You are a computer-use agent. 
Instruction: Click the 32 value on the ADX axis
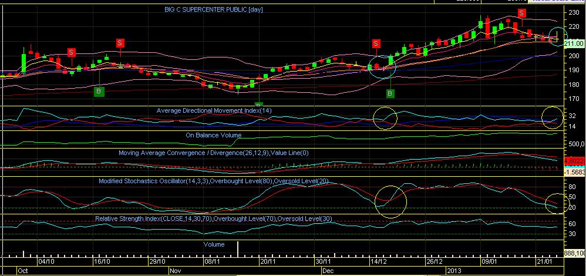(572, 116)
